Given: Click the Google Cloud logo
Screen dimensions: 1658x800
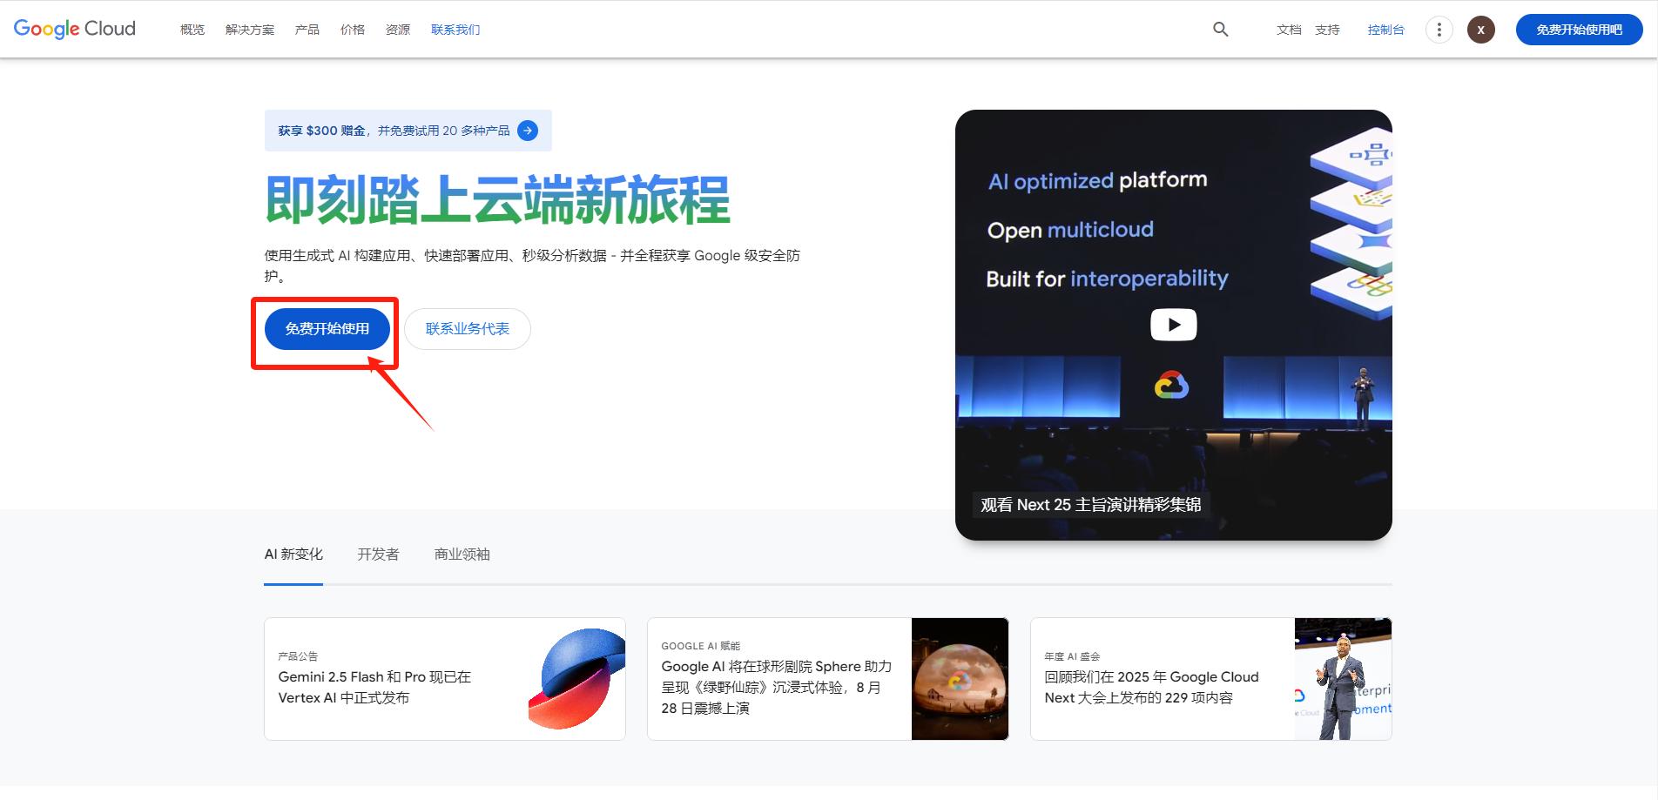Looking at the screenshot, I should coord(75,29).
